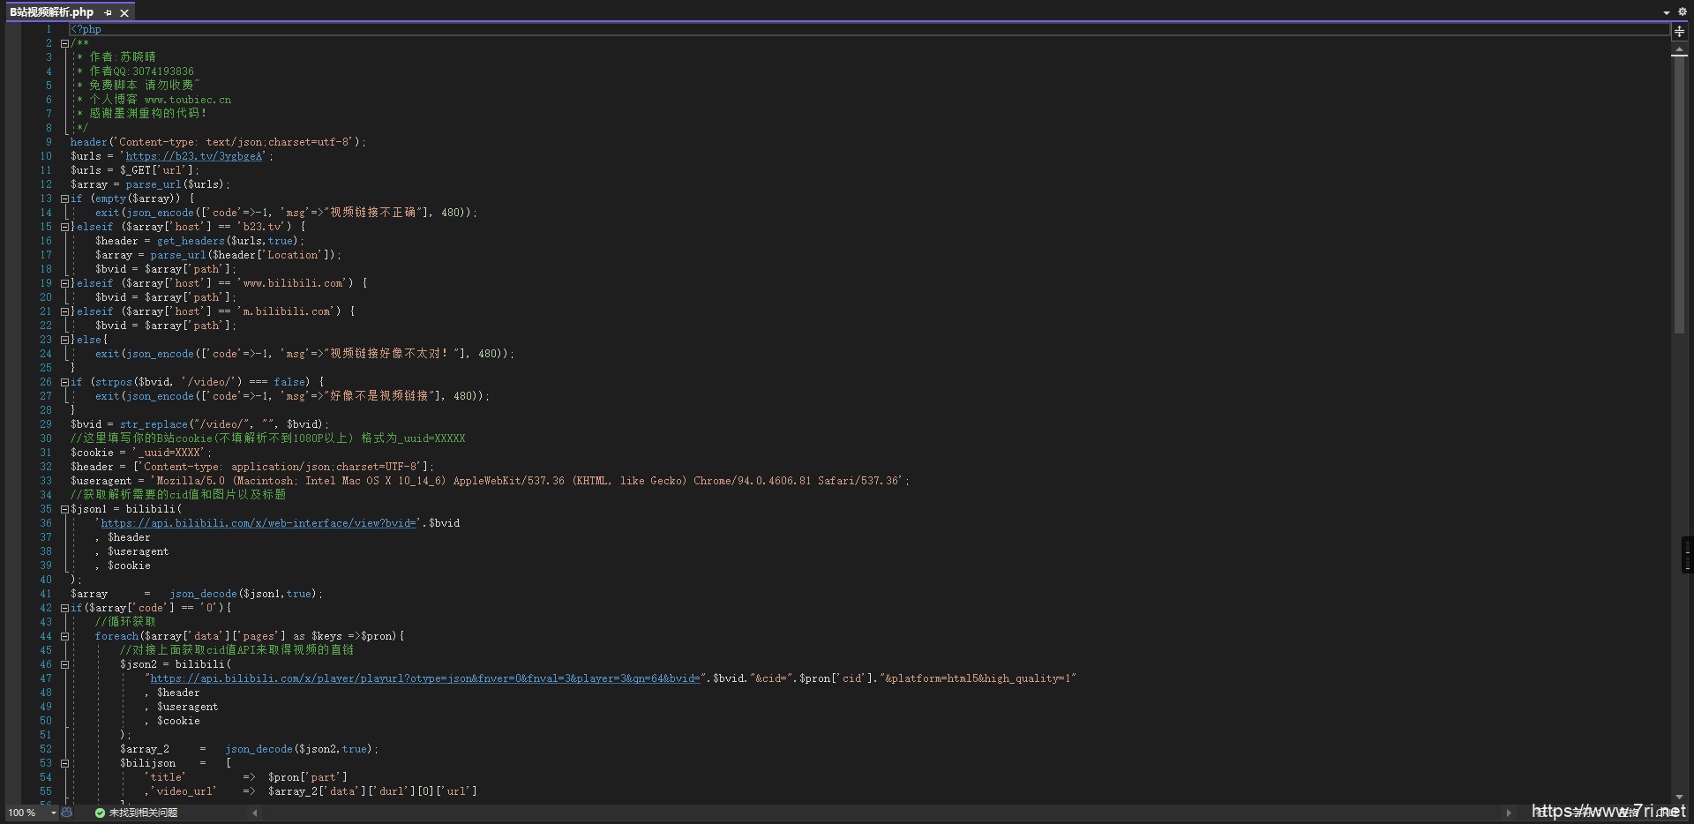Collapse the elseif 'b23.tv' block
Viewport: 1694px width, 824px height.
(64, 227)
